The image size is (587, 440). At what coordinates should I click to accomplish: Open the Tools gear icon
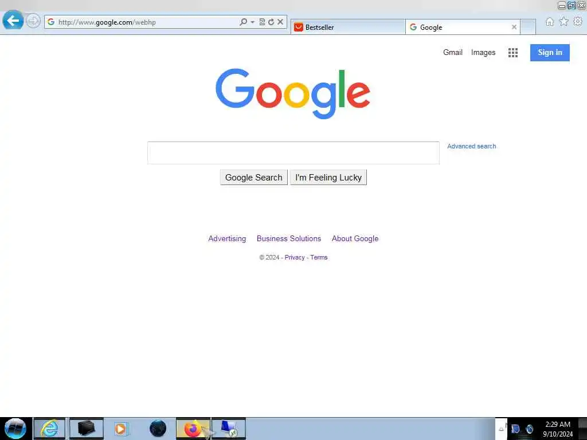578,22
